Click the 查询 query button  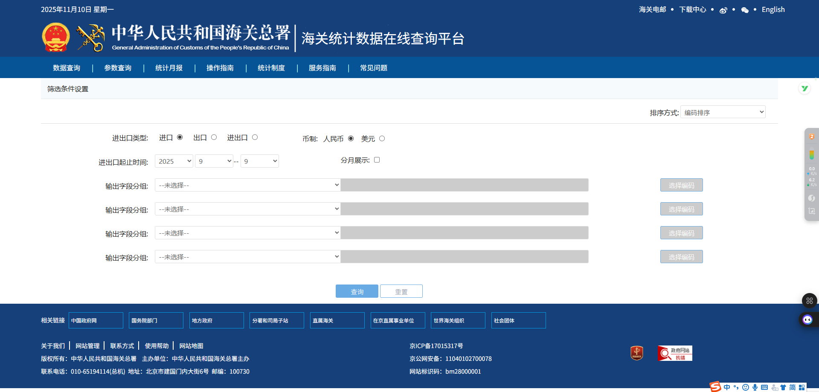pyautogui.click(x=357, y=291)
